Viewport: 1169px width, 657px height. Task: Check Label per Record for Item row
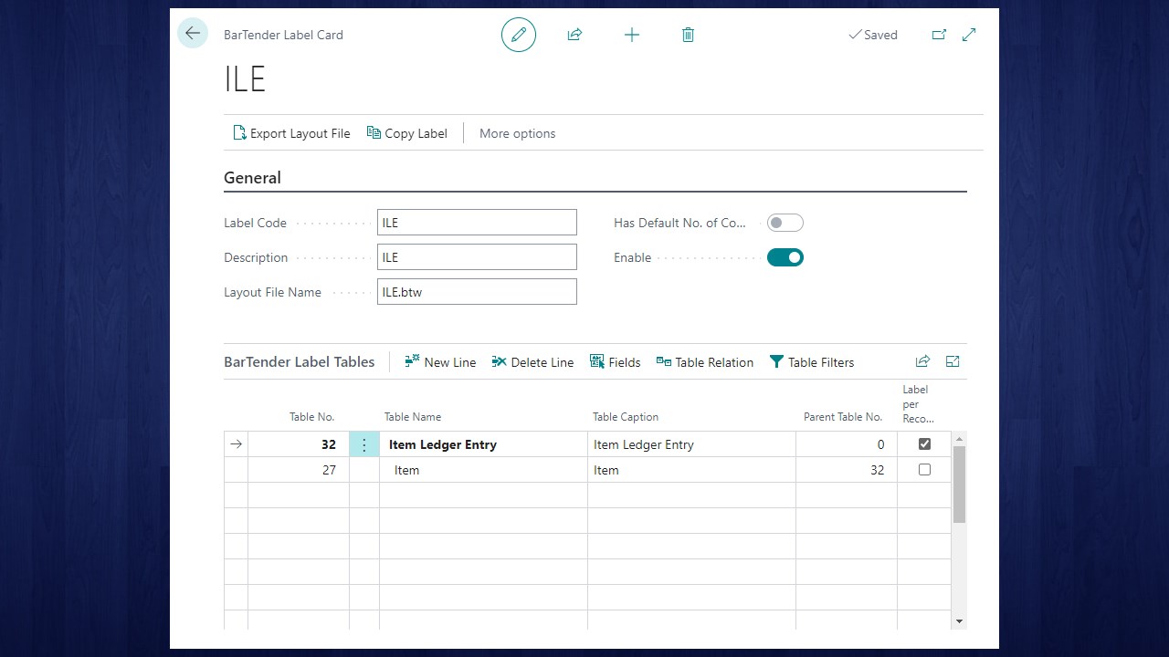[924, 470]
